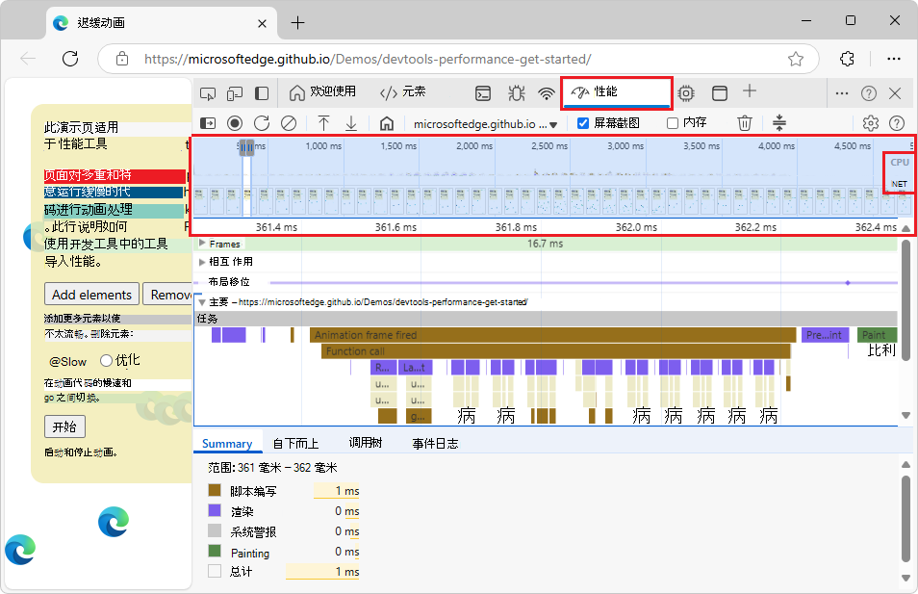Click the summary pane scrollbar
Screen dimensions: 918x594
[905, 519]
